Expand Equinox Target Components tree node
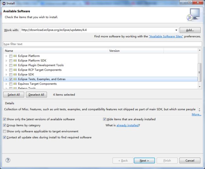The width and height of the screenshot is (205, 169). click(x=6, y=84)
